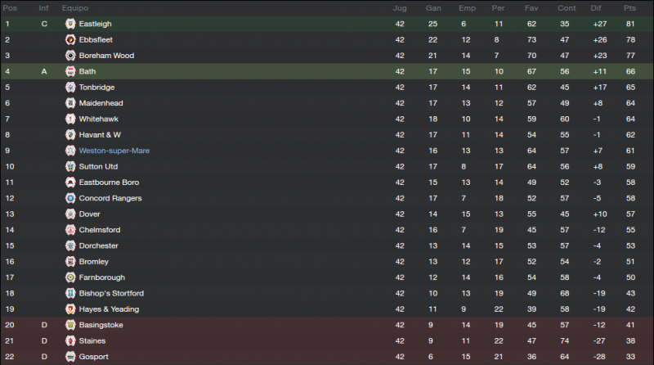Click the Gan wins column header
The width and height of the screenshot is (654, 365).
pos(433,8)
